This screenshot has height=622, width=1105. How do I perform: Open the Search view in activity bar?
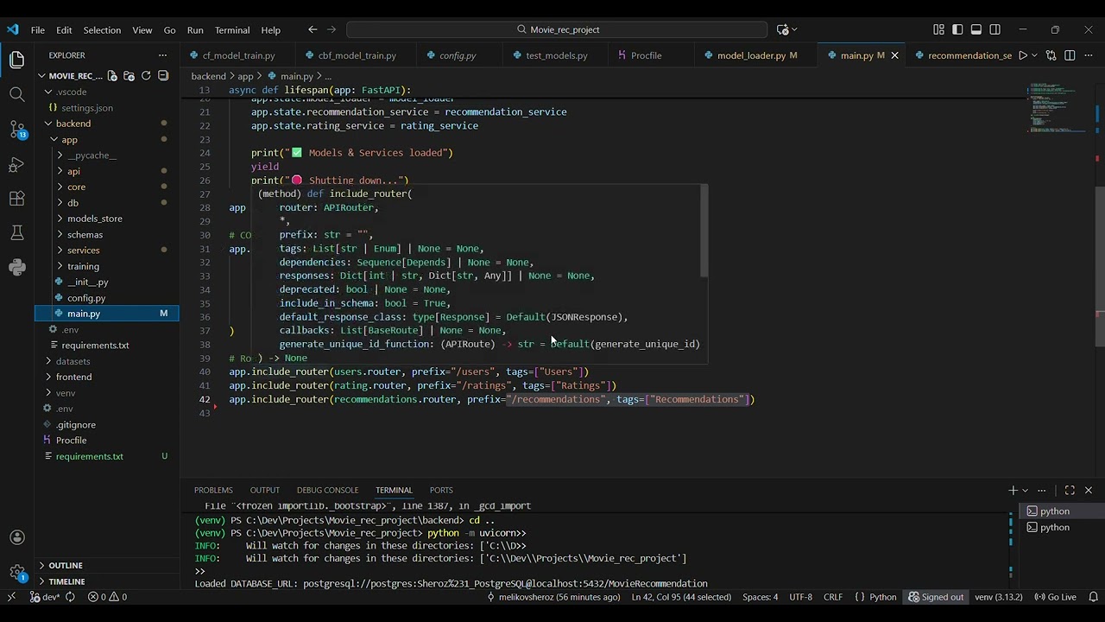point(17,94)
